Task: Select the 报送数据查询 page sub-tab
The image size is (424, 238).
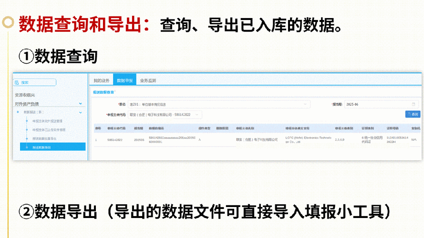Action: (103, 92)
